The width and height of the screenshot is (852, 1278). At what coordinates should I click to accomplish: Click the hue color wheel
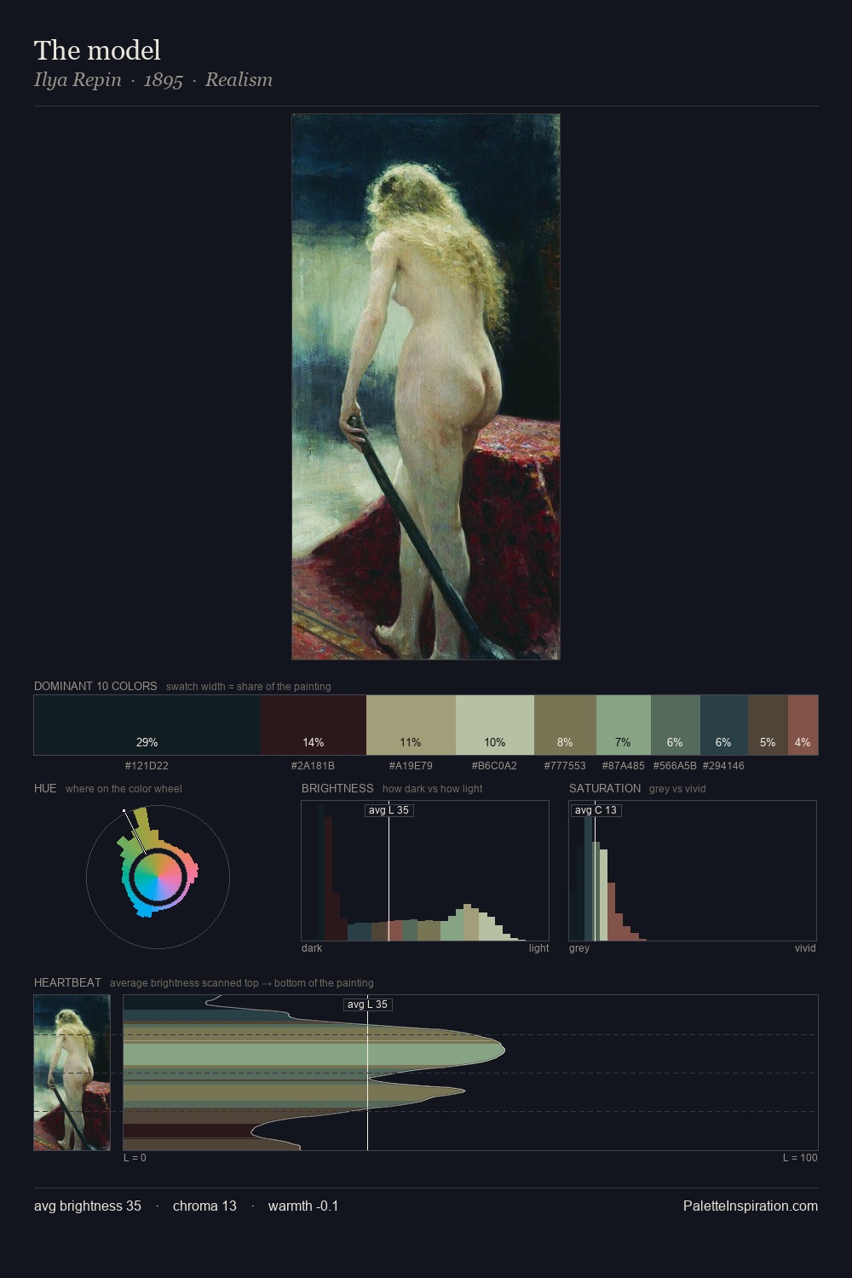click(158, 877)
